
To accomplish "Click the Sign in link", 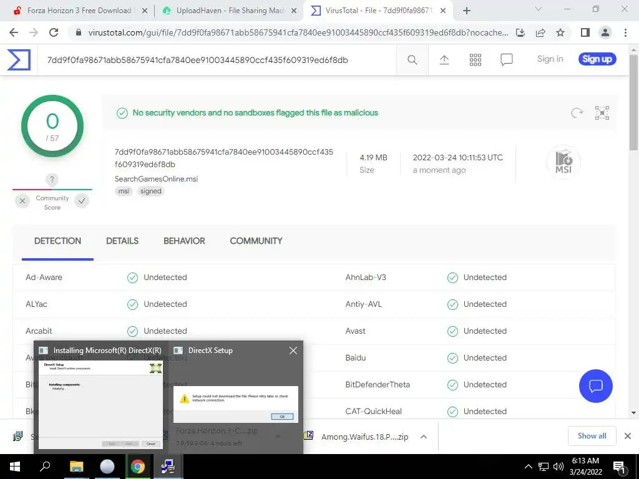I will 550,59.
